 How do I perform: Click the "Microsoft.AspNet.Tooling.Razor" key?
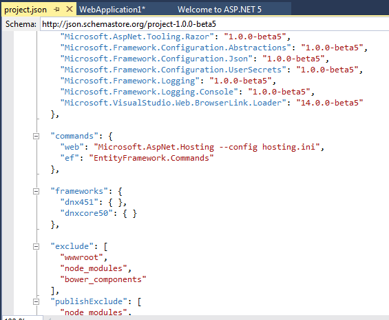[x=137, y=37]
